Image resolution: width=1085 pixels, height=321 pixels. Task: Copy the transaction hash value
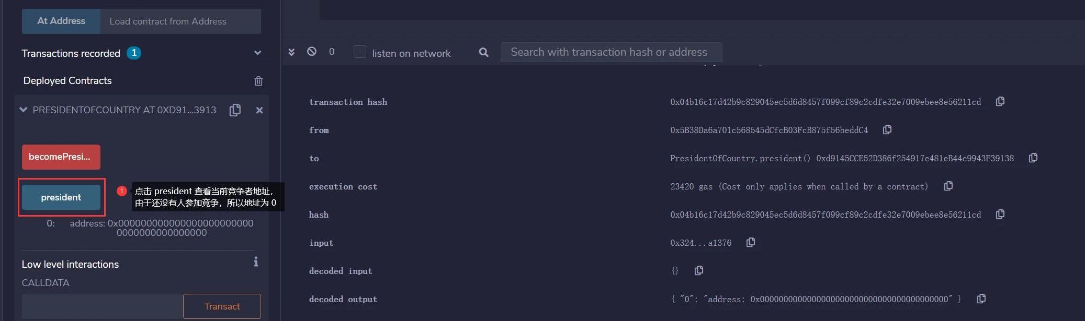coord(1000,101)
